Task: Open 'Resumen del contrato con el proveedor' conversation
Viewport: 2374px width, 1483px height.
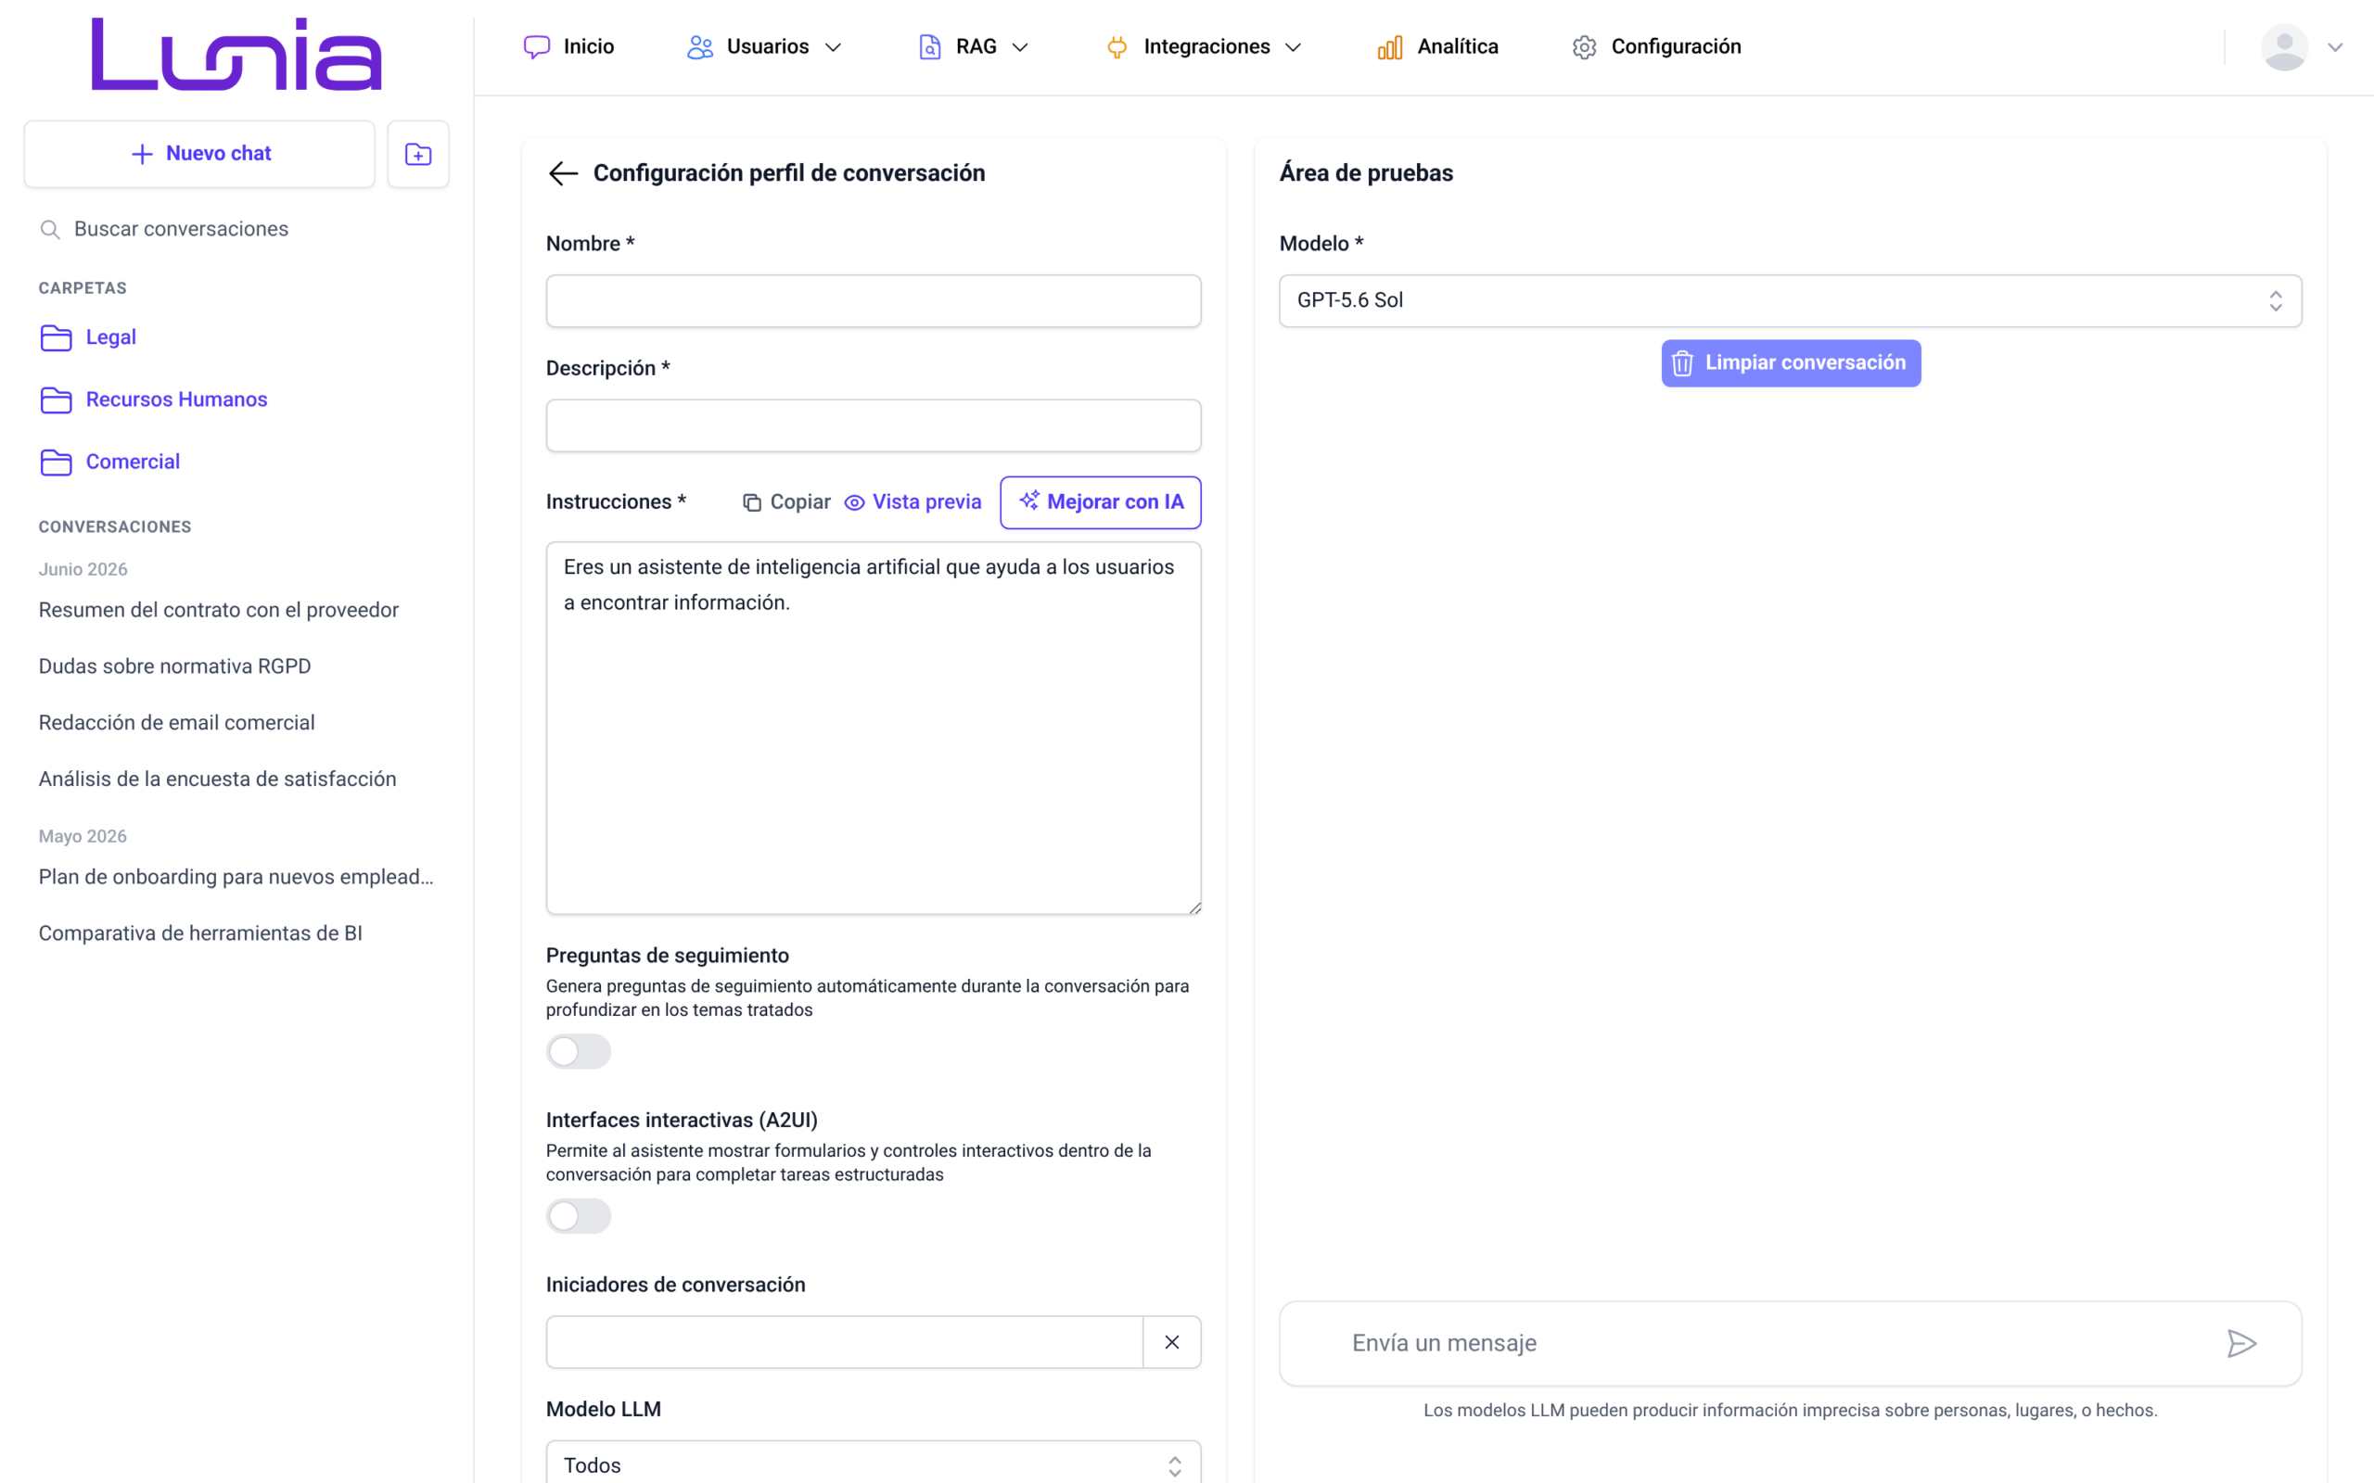Action: click(219, 610)
